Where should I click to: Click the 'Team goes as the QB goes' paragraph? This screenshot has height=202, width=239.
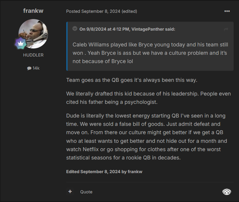132,80
